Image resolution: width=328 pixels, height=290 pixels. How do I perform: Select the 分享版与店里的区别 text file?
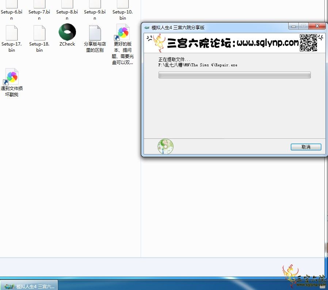[x=95, y=39]
